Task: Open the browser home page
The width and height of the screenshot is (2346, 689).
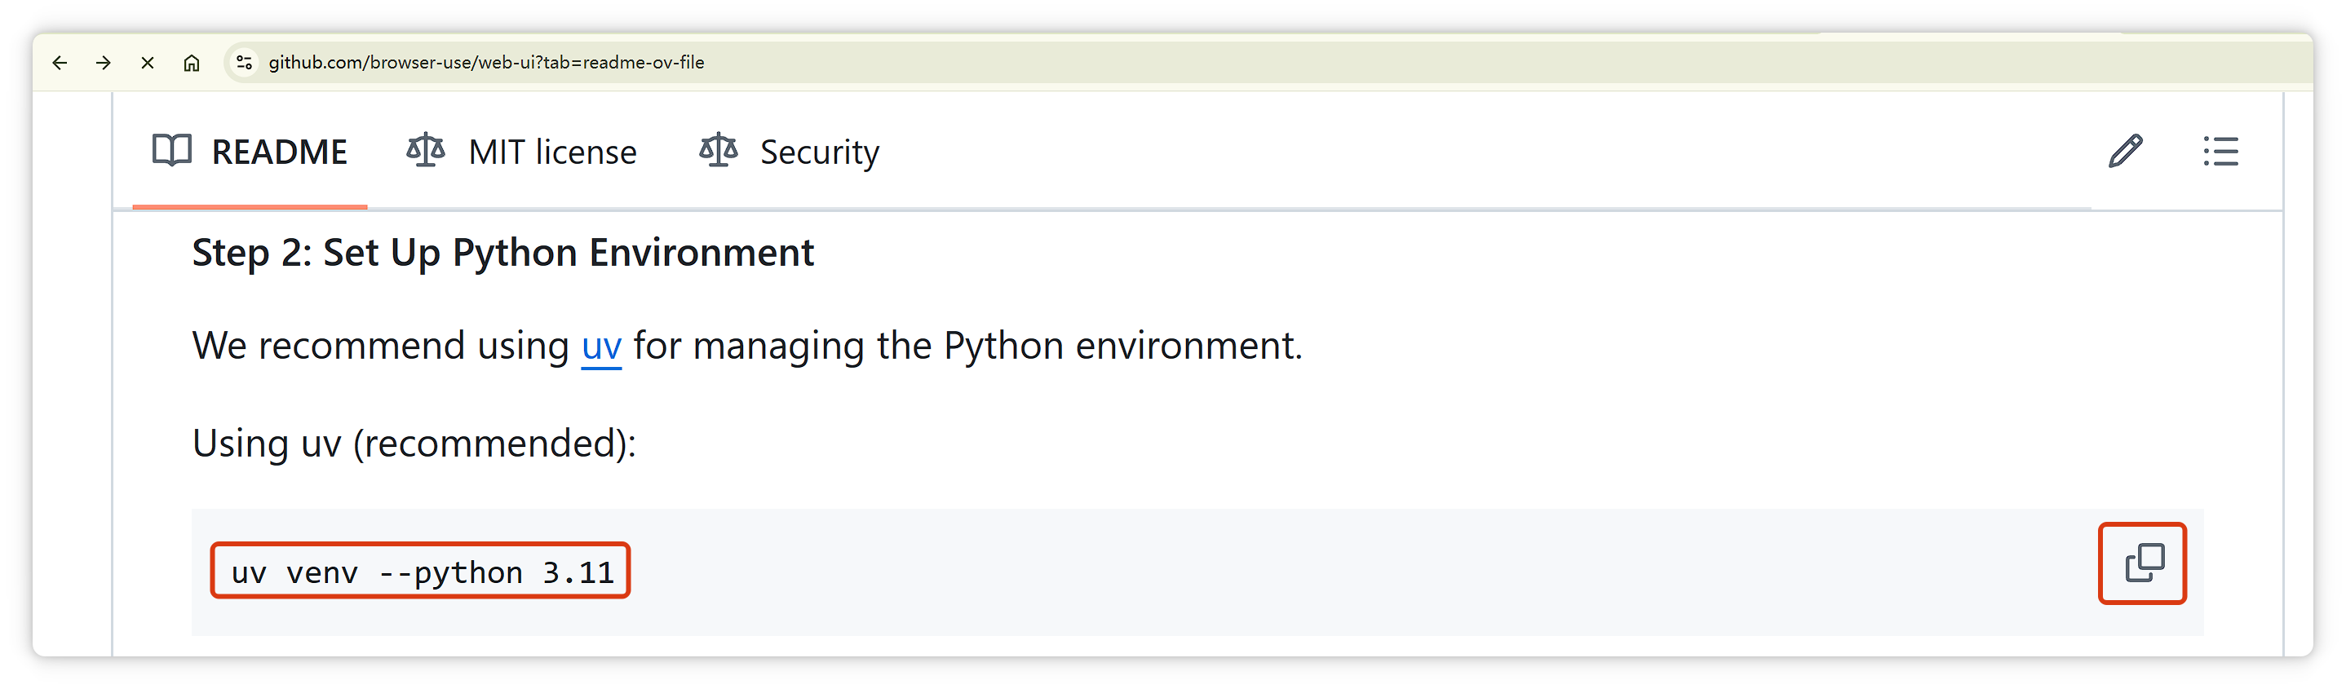Action: [x=191, y=63]
